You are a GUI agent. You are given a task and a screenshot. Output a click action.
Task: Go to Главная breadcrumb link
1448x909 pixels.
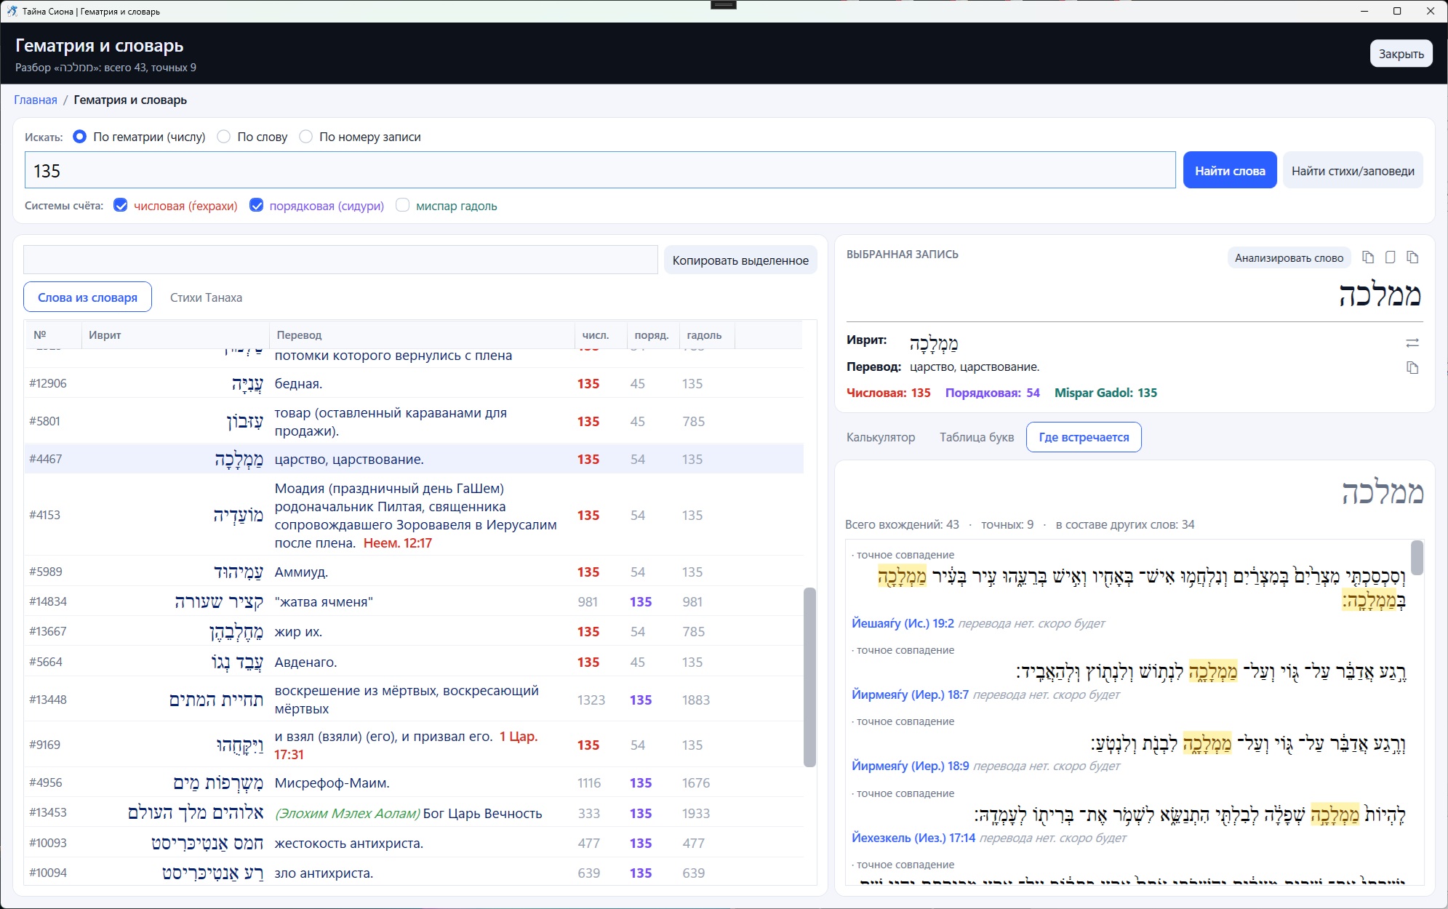tap(36, 100)
